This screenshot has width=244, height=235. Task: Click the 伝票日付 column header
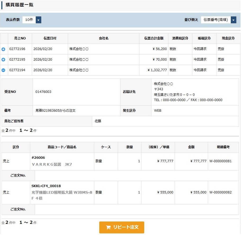click(50, 38)
